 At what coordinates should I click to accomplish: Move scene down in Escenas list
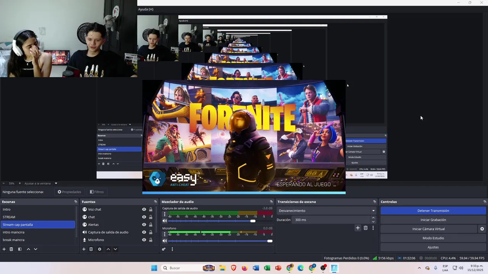tap(35, 249)
